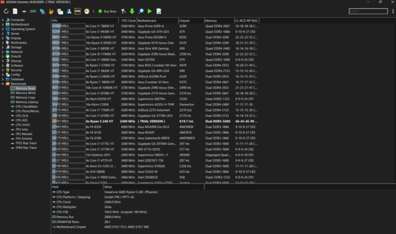Select Config in the tree
Viewport: 396px width, 234px height.
[x=15, y=75]
